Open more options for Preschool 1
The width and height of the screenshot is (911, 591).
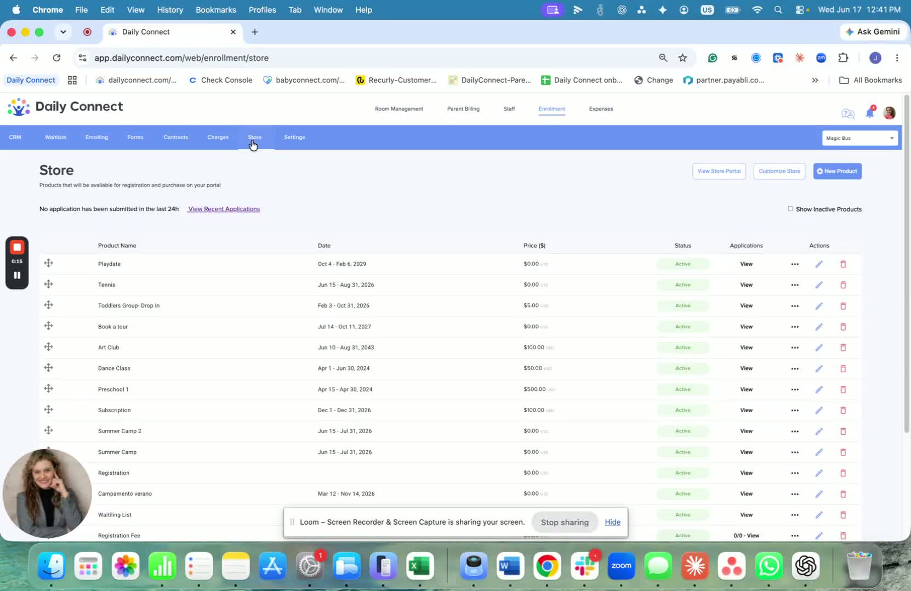tap(795, 389)
